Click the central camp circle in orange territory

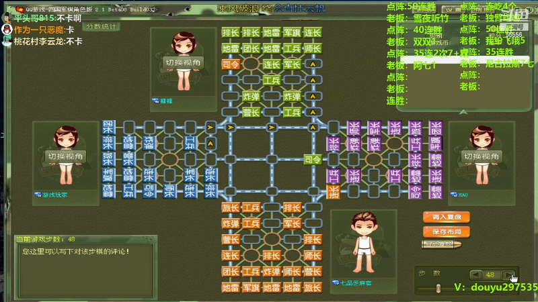pos(272,240)
